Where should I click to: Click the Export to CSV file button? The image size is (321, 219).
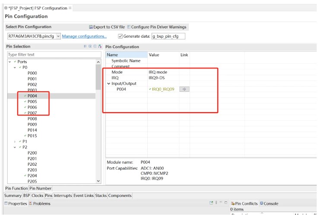click(107, 27)
